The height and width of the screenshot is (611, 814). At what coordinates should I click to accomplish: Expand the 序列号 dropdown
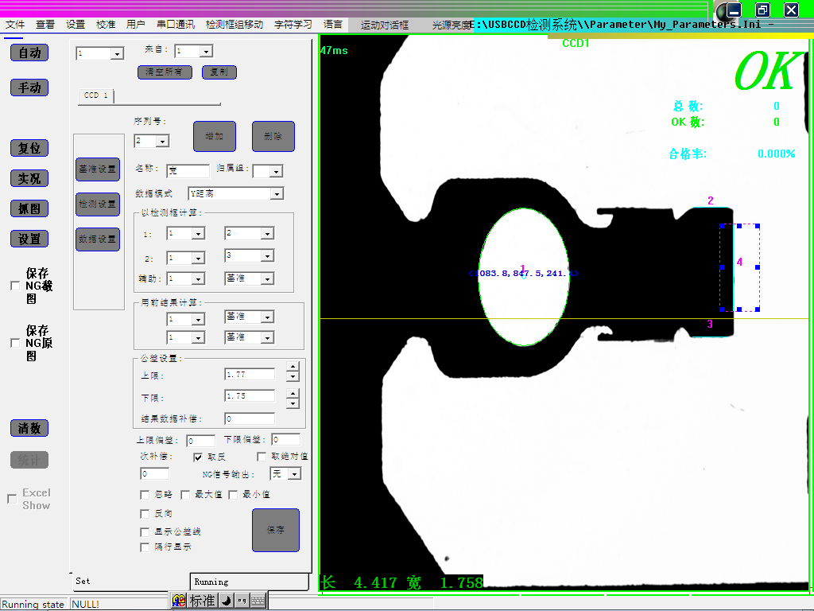(x=163, y=142)
